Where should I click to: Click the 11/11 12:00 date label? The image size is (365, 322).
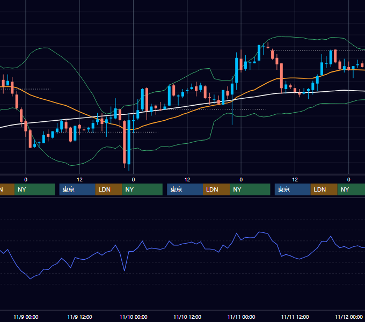295,317
